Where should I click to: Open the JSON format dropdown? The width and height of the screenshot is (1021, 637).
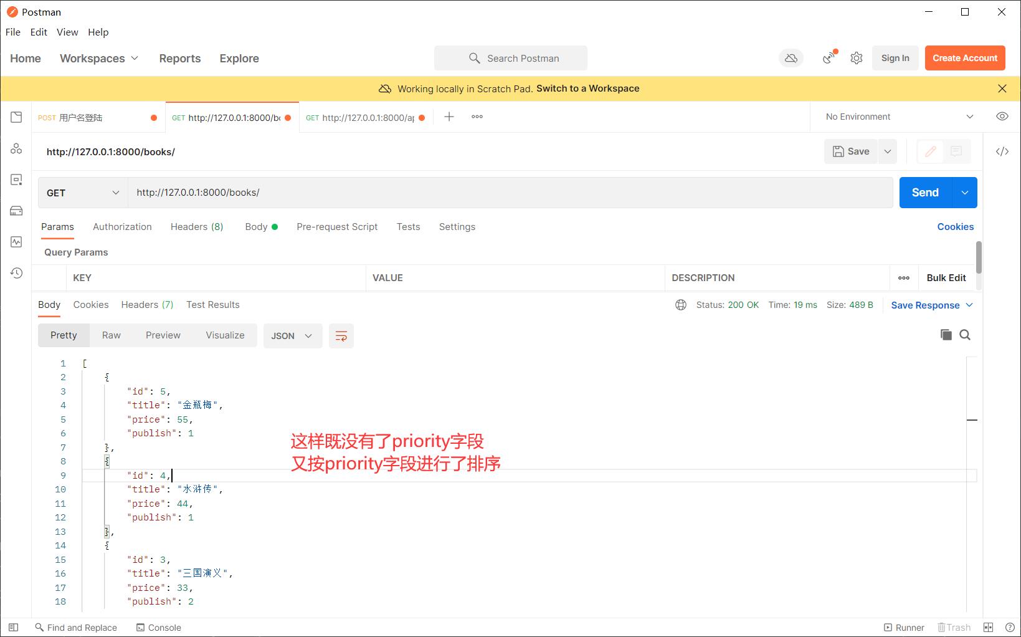292,336
